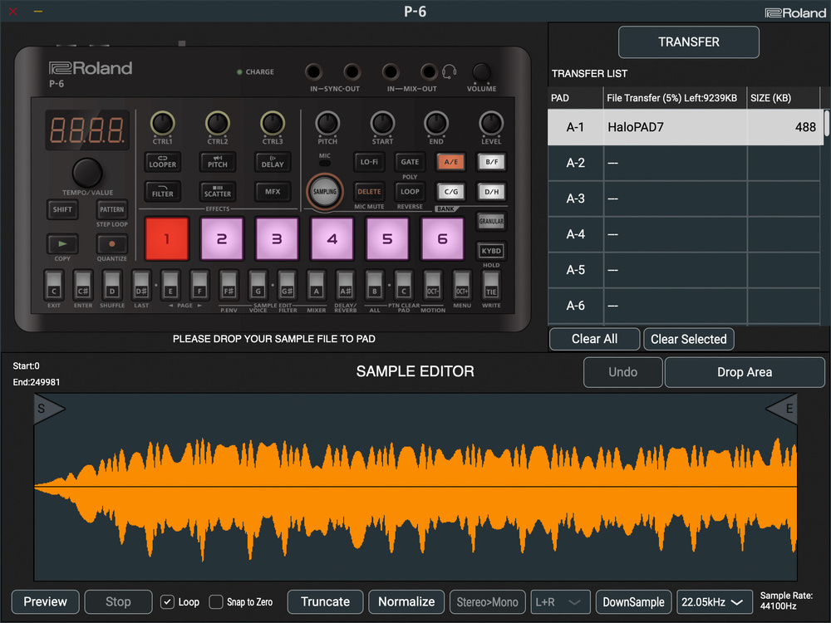The width and height of the screenshot is (831, 623).
Task: Click the transfer list scrollbar thumb
Action: click(x=826, y=123)
